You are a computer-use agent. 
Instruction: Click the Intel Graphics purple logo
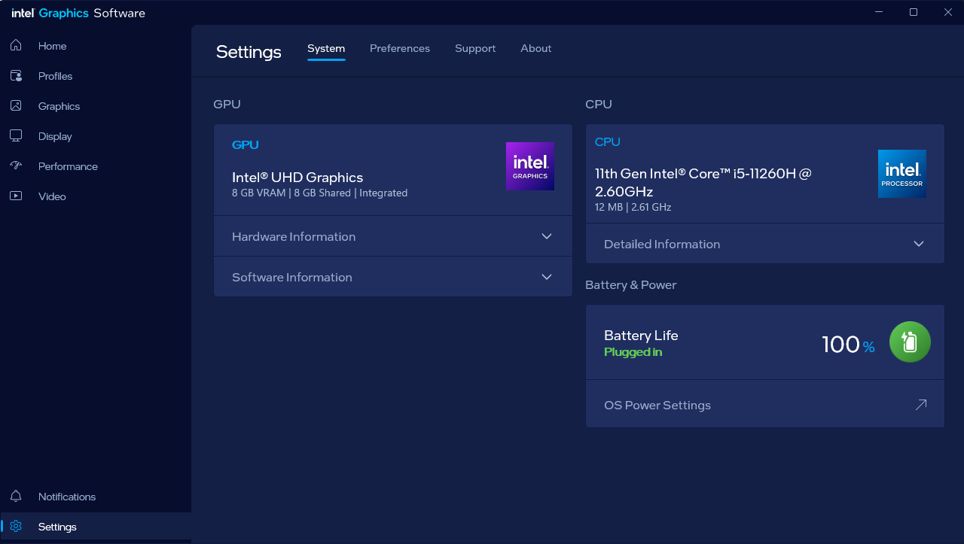click(530, 166)
